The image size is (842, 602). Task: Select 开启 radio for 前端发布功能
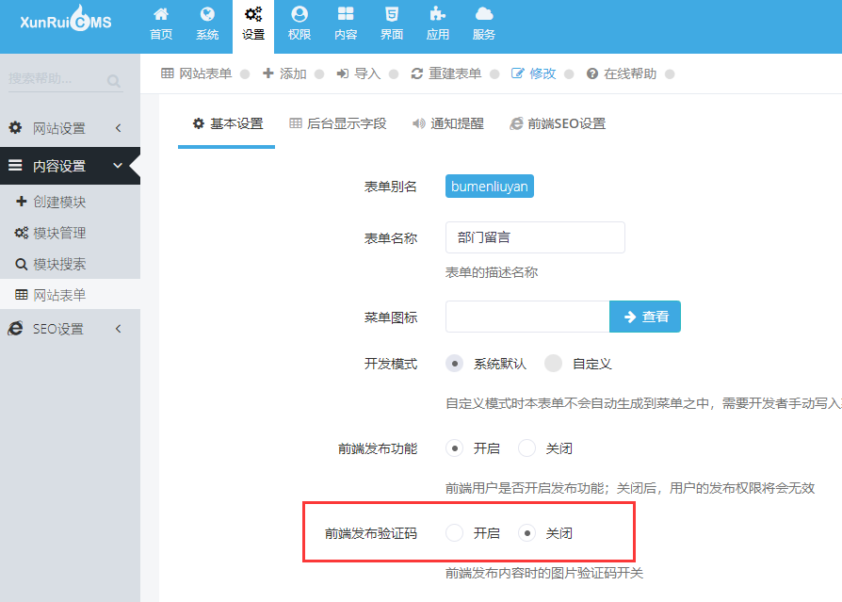point(455,447)
